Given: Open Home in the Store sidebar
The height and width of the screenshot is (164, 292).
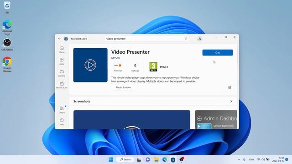Looking at the screenshot, I should pyautogui.click(x=62, y=50).
